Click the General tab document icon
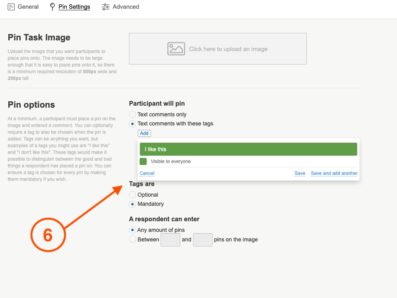Image resolution: width=397 pixels, height=298 pixels. click(11, 7)
